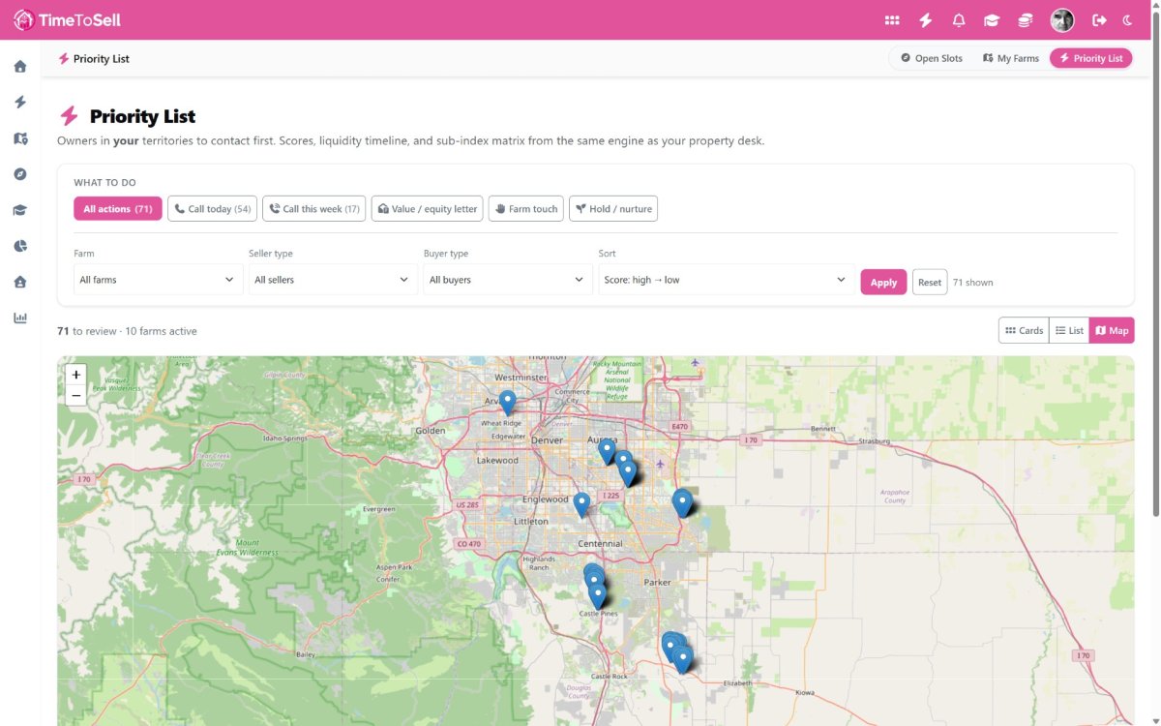Filter by Call today (54)
Image resolution: width=1161 pixels, height=726 pixels.
pos(212,209)
